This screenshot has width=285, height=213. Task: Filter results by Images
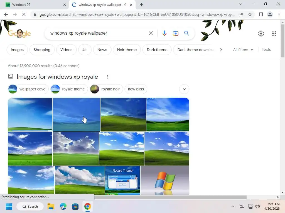[x=17, y=50]
